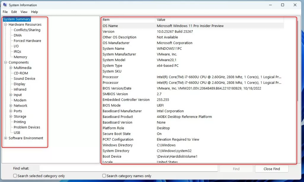
Task: Select Forced Hardware in the tree
Action: tap(27, 41)
